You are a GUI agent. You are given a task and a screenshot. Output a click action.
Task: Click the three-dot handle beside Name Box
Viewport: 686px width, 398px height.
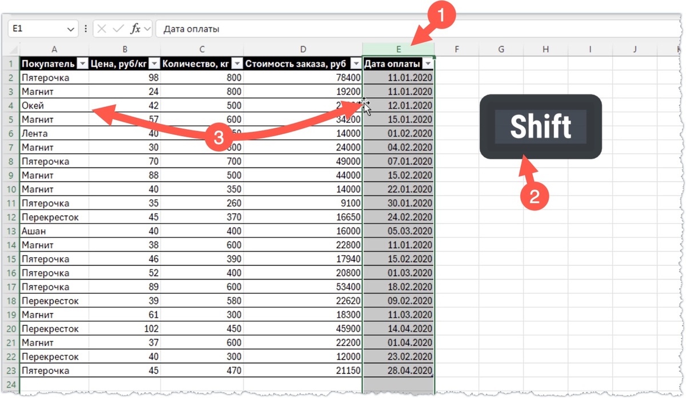(86, 29)
